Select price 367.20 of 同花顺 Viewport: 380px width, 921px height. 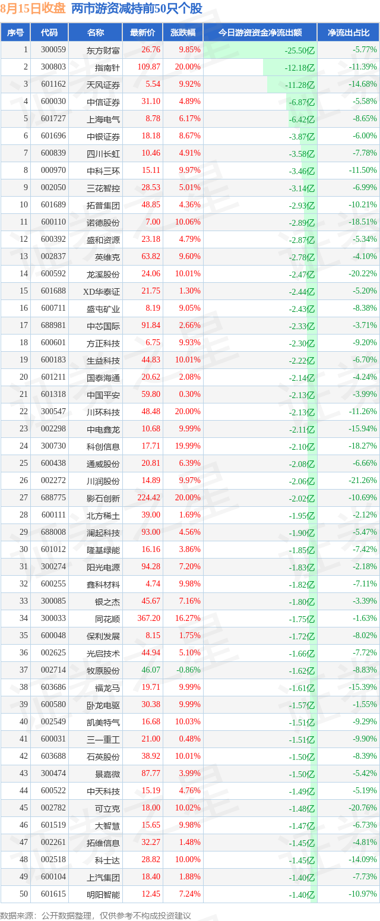click(x=148, y=619)
